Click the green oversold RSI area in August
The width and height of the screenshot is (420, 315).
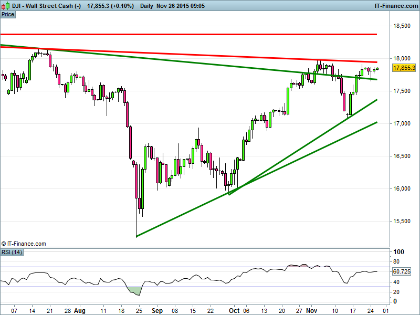pyautogui.click(x=135, y=290)
